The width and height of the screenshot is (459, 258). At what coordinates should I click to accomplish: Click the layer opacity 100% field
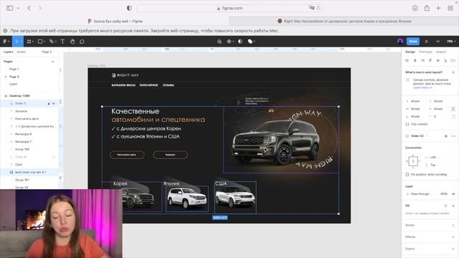pos(443,194)
